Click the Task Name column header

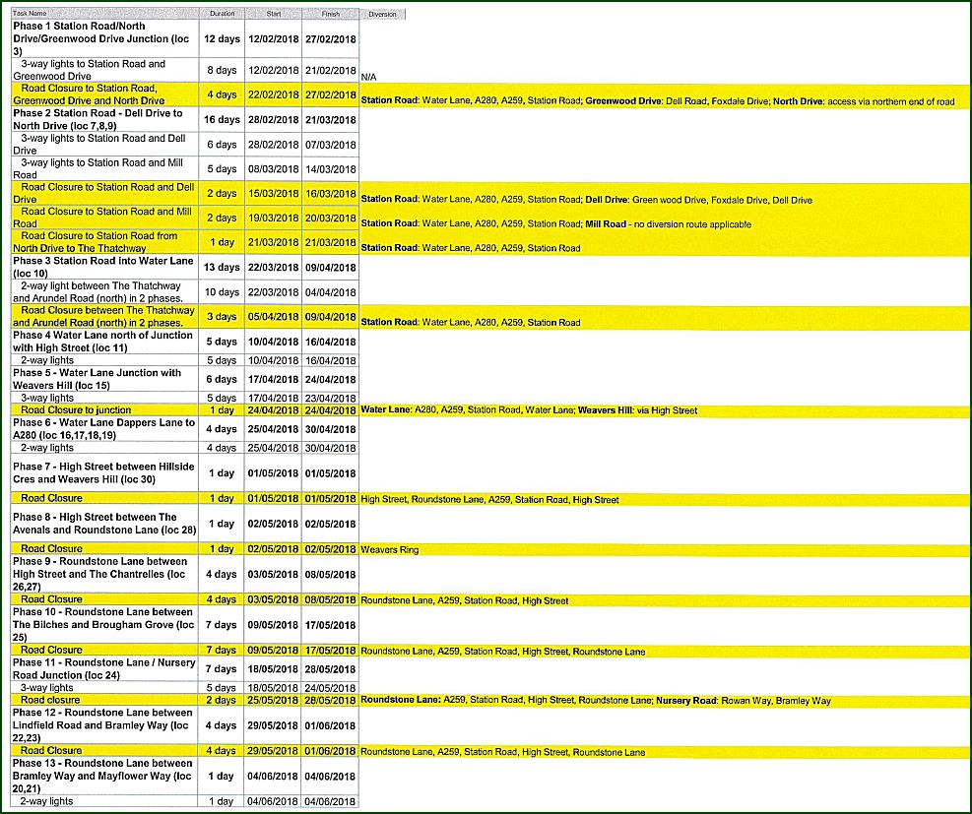coord(103,14)
